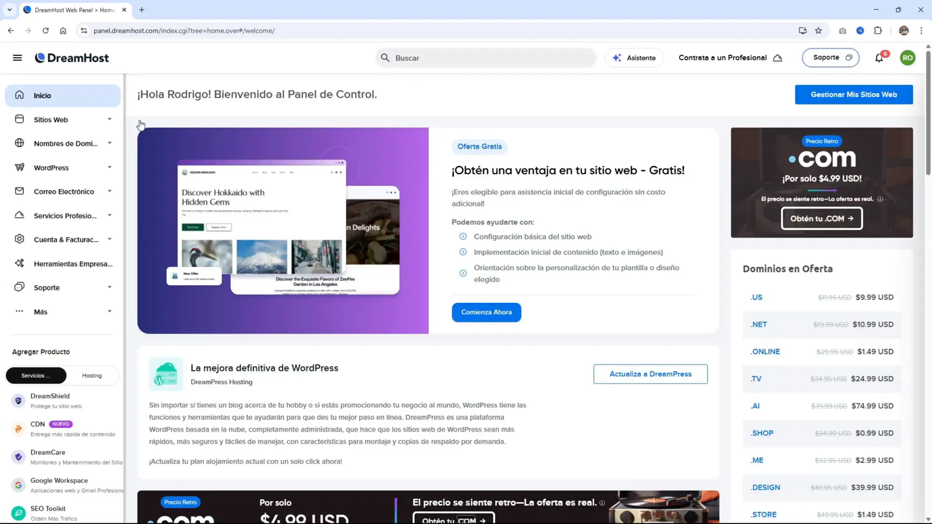The width and height of the screenshot is (932, 524).
Task: Click the Correo Electrónico envelope icon
Action: pos(19,191)
